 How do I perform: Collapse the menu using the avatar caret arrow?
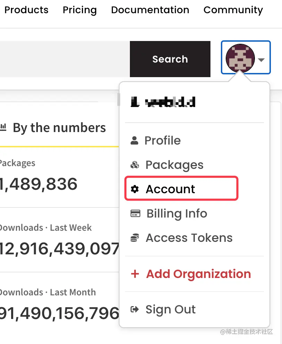261,60
